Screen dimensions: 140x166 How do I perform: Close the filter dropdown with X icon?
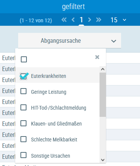[97, 57]
